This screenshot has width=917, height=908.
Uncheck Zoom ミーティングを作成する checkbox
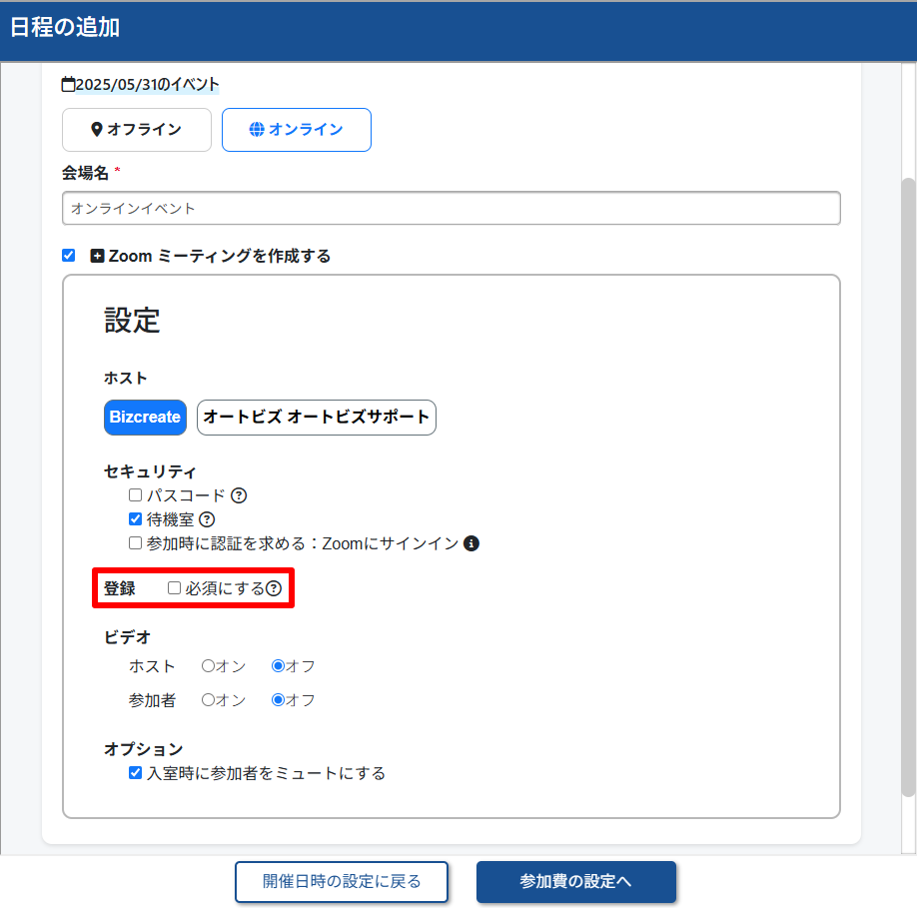point(68,256)
